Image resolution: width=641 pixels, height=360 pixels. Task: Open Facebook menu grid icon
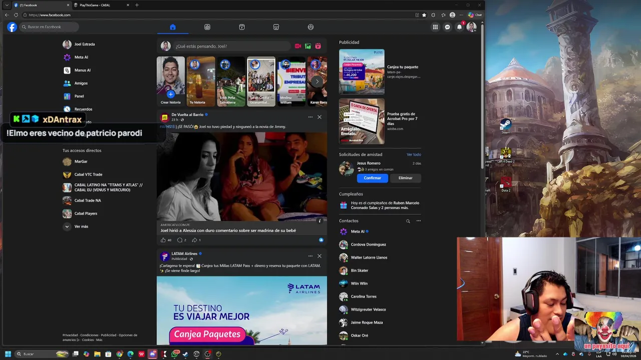[x=435, y=27]
